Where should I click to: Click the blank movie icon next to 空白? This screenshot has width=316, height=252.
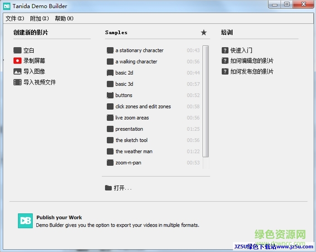(x=17, y=50)
